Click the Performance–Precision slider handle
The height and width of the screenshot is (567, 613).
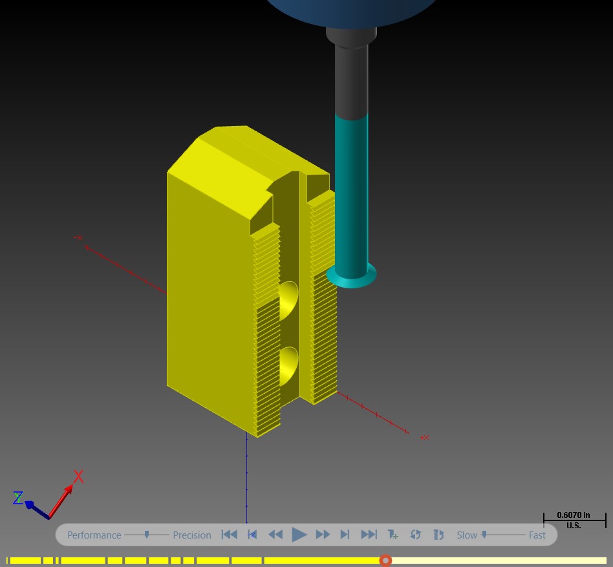coord(147,534)
